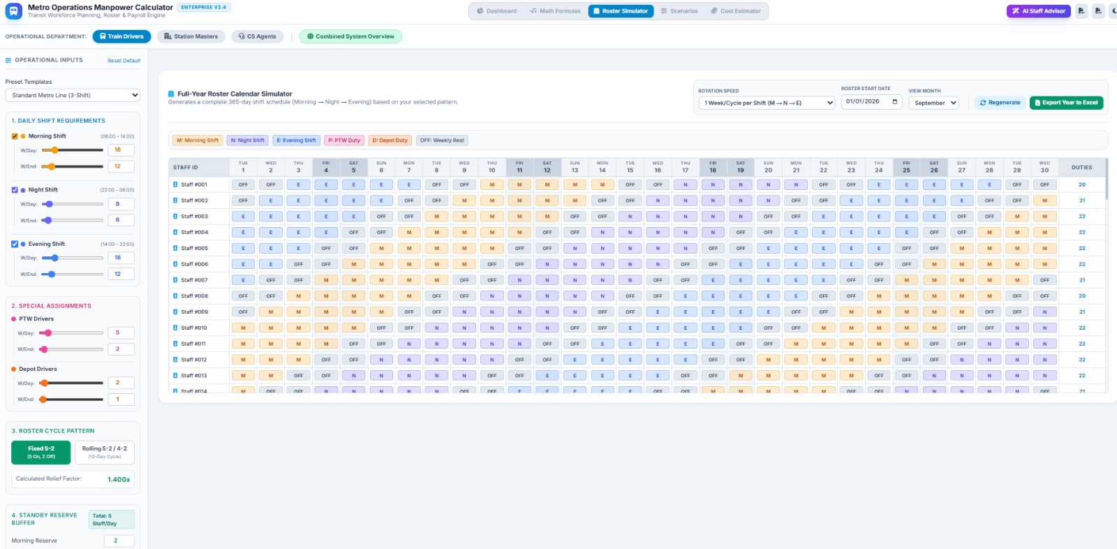Adjust the PTW Drivers W/Day slider

(71, 333)
